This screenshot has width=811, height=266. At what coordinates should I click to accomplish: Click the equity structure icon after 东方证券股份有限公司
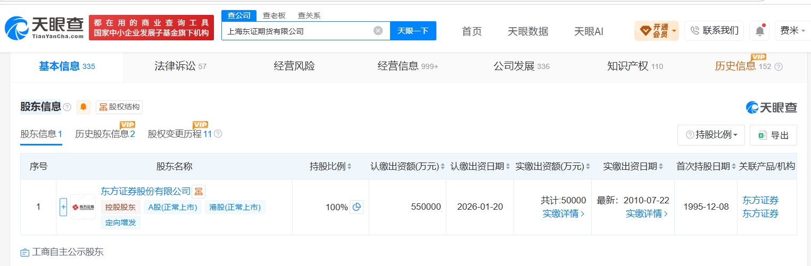click(198, 192)
